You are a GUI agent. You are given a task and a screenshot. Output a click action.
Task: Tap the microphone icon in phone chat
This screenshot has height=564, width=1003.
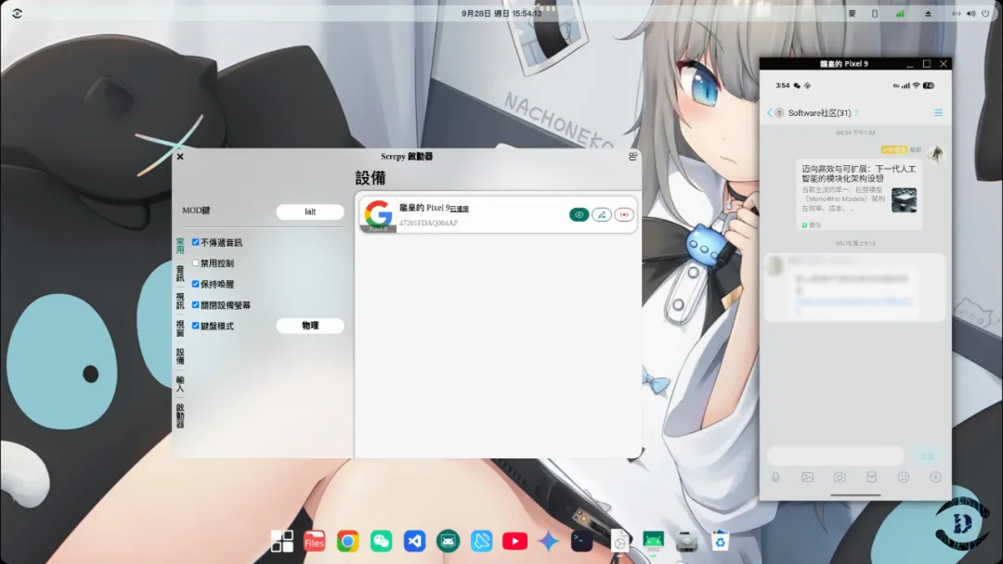775,477
